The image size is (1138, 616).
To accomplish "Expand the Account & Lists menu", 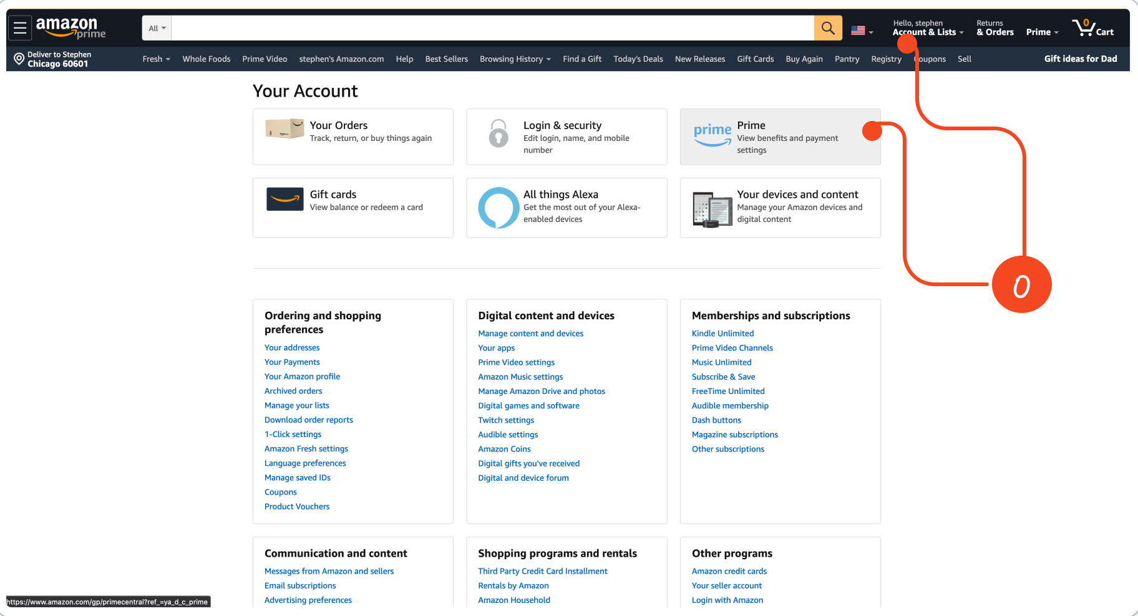I will click(x=928, y=28).
